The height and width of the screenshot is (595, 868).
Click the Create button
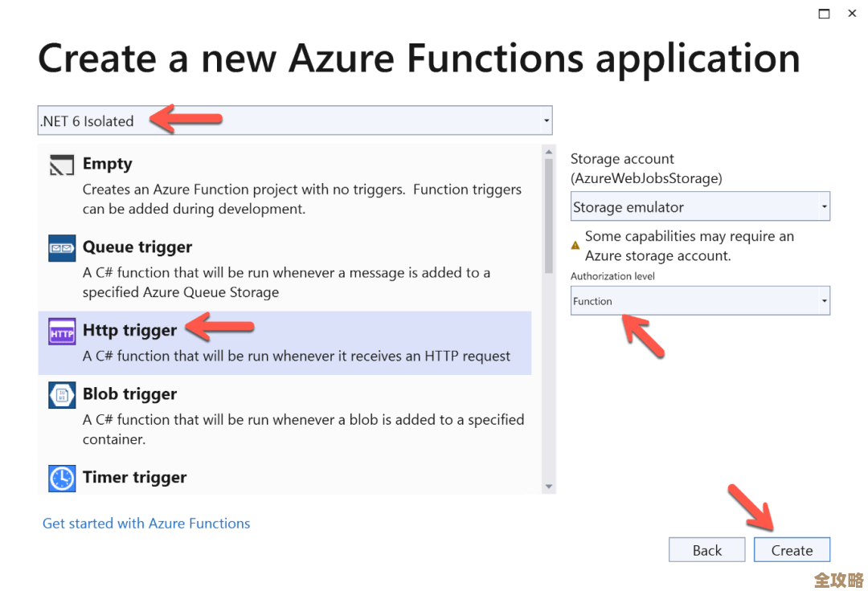pos(792,549)
